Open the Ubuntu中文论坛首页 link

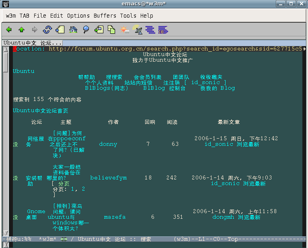41,111
